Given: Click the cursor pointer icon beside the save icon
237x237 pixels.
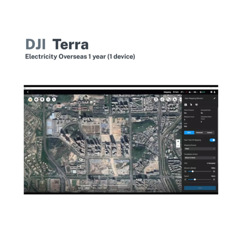Looking at the screenshot, I should tap(191, 105).
